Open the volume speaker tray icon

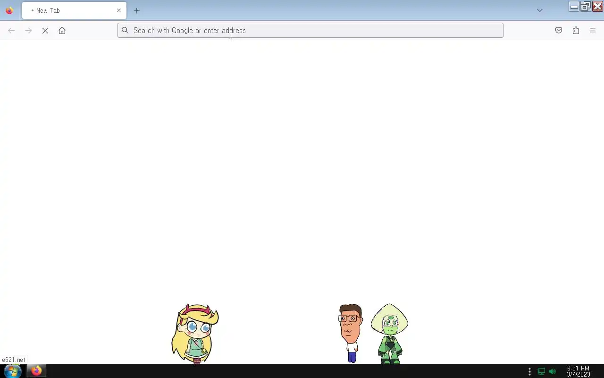coord(553,371)
